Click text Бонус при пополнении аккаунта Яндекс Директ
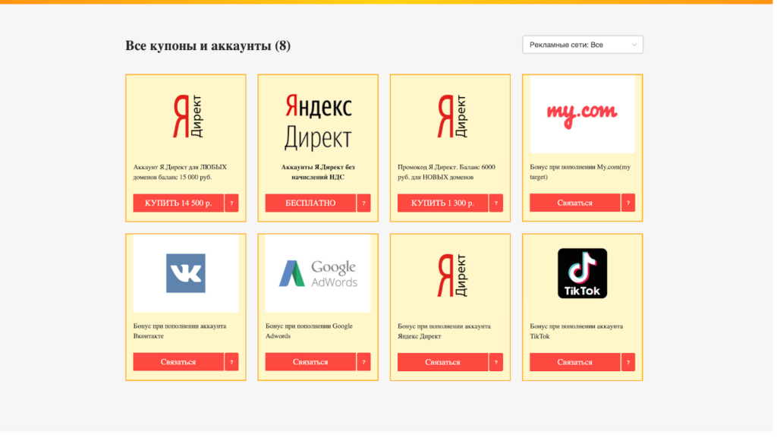Viewport: 777px width, 444px height. click(x=444, y=331)
